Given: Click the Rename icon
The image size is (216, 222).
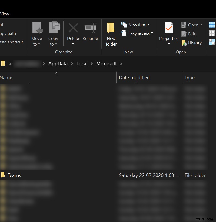Looking at the screenshot, I should tap(90, 28).
